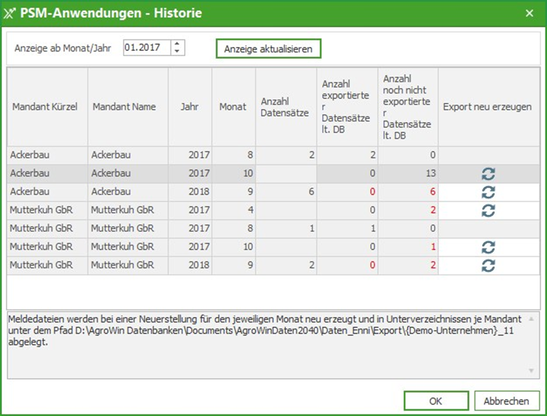Cancel with the Abbrechen button
The image size is (547, 416).
click(x=506, y=401)
